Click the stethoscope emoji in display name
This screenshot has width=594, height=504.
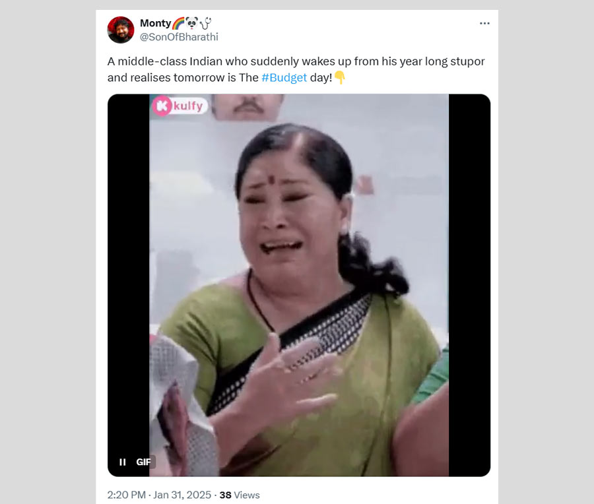205,24
